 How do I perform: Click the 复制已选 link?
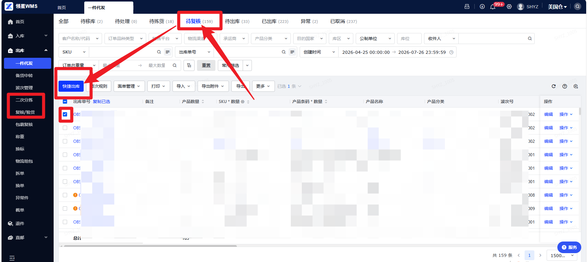[101, 101]
